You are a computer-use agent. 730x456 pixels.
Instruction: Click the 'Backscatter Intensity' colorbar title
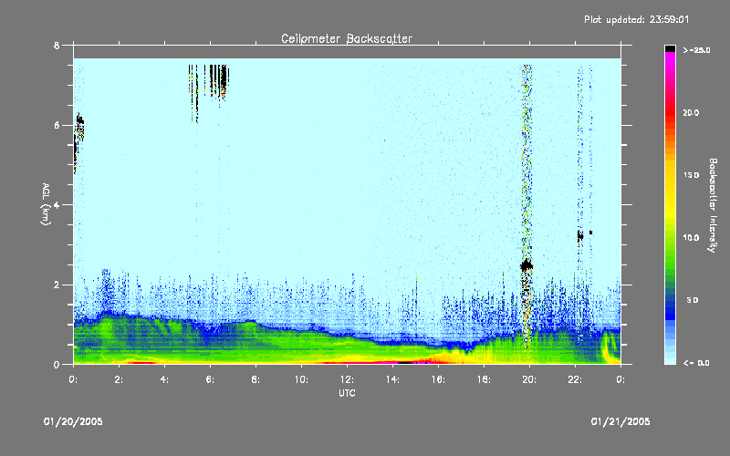pyautogui.click(x=713, y=205)
